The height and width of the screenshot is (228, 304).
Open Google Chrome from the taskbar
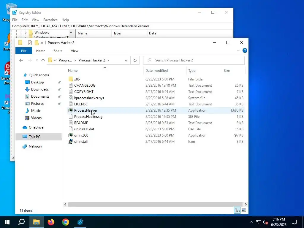tap(66, 222)
